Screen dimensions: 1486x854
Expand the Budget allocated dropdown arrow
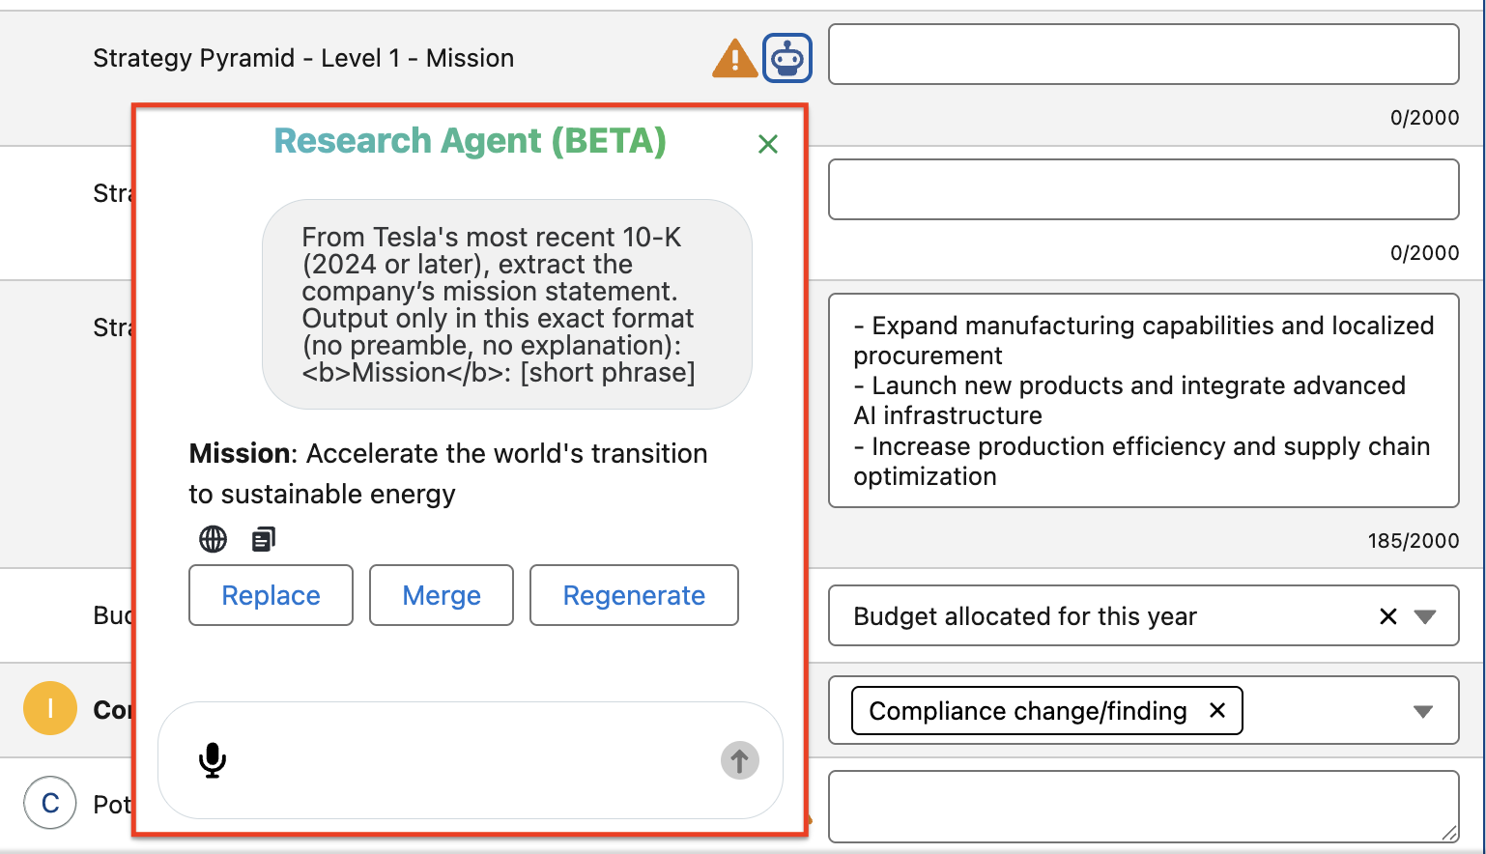coord(1425,616)
